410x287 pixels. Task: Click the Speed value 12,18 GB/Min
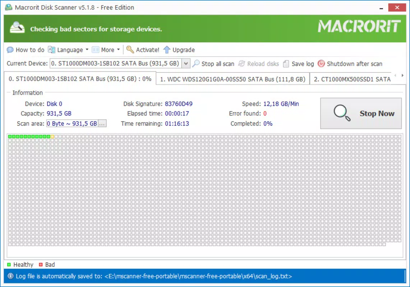click(281, 104)
